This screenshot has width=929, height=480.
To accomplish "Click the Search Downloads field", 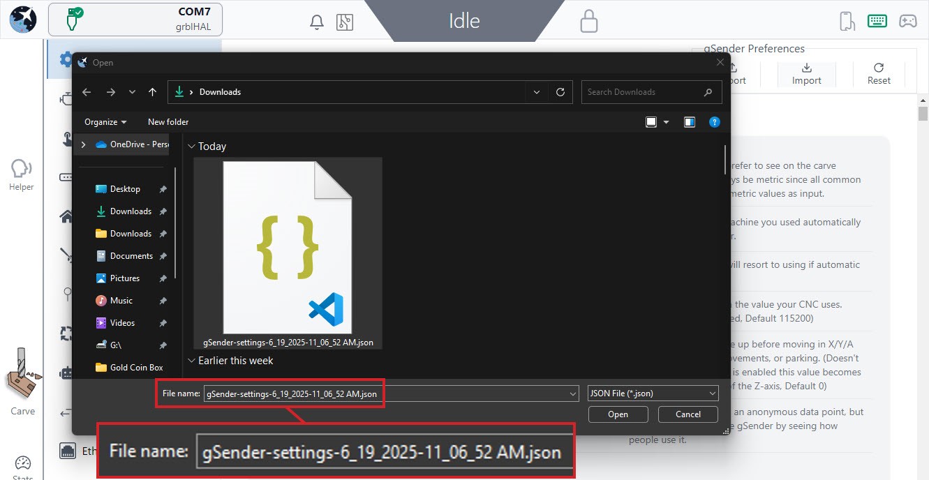I will tap(642, 92).
